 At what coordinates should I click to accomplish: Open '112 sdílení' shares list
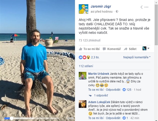86,66
